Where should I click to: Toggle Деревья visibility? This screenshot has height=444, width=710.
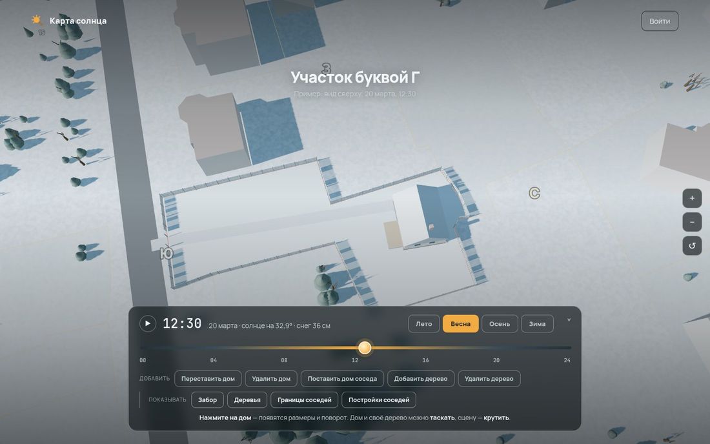point(247,399)
